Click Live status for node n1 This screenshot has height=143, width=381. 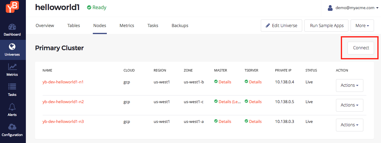309,82
